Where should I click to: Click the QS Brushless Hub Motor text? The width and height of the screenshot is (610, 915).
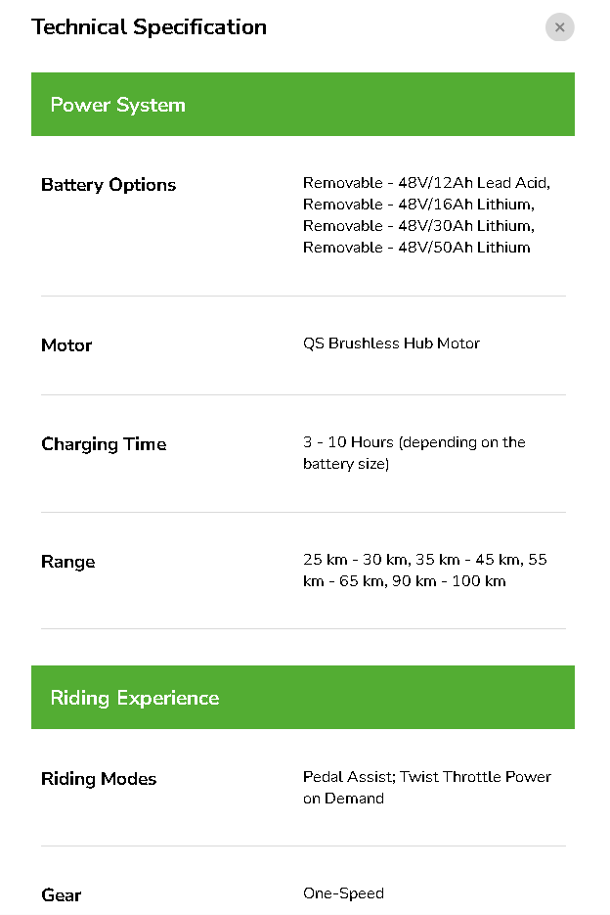point(391,343)
